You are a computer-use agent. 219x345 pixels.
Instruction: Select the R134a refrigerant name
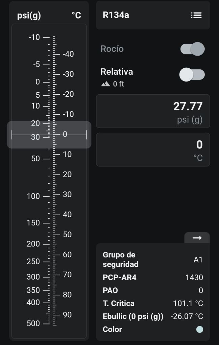pyautogui.click(x=116, y=15)
